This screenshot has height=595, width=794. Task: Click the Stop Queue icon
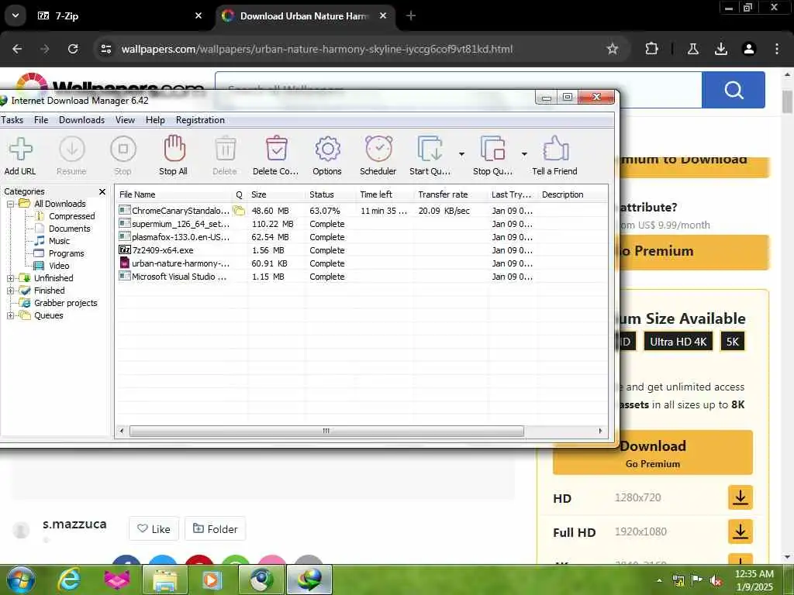[x=492, y=149]
